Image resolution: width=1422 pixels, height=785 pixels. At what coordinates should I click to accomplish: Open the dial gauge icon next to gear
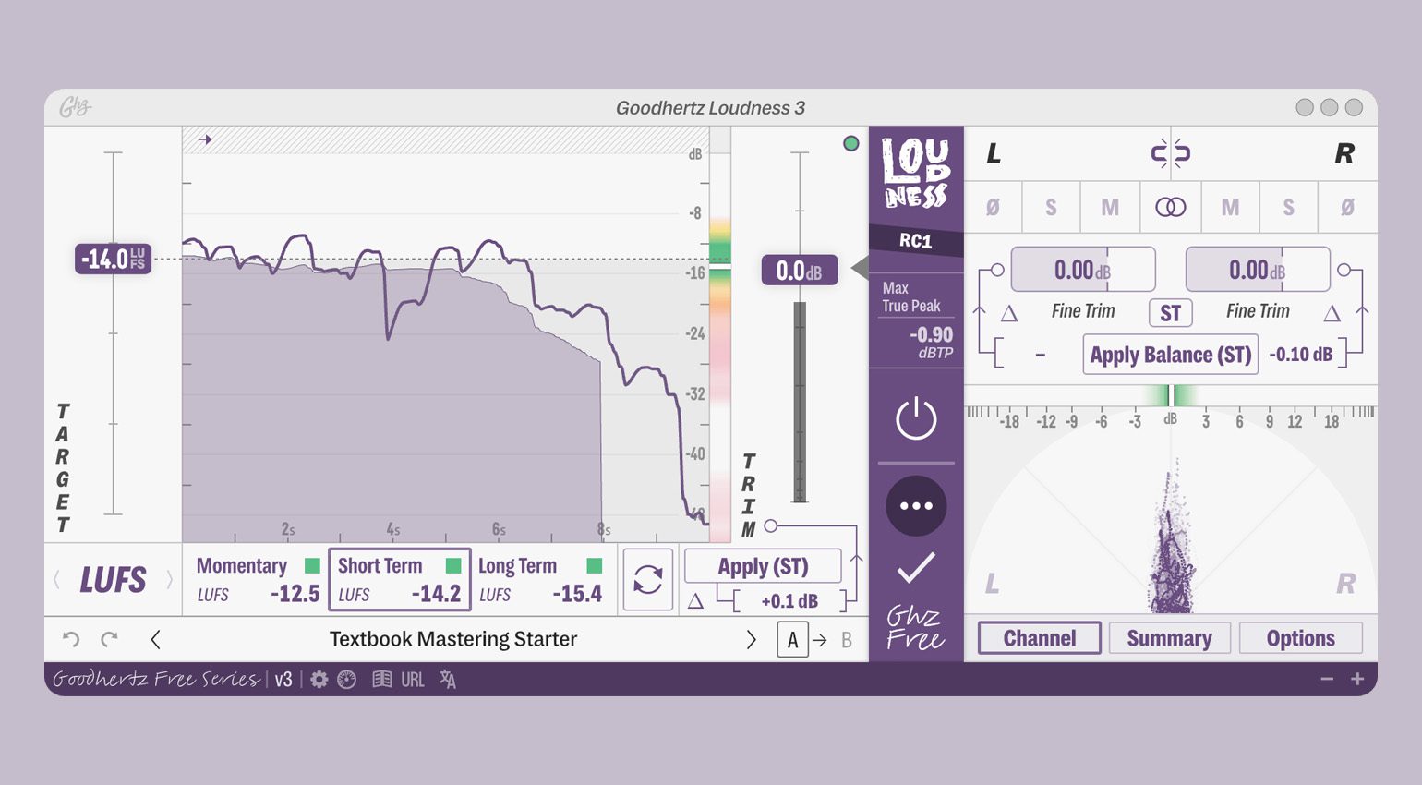click(347, 680)
